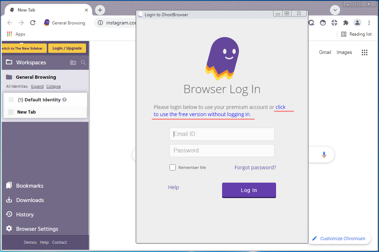
Task: Click the forward navigation arrow
Action: (x=21, y=23)
